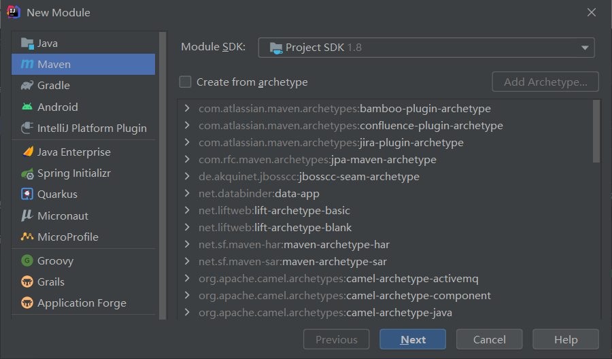The height and width of the screenshot is (359, 612).
Task: Select the Grails module type
Action: [84, 281]
